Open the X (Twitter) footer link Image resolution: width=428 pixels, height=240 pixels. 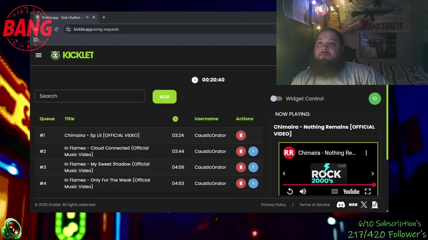point(364,205)
